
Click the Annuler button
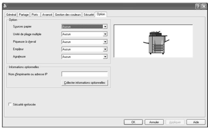point(154,122)
